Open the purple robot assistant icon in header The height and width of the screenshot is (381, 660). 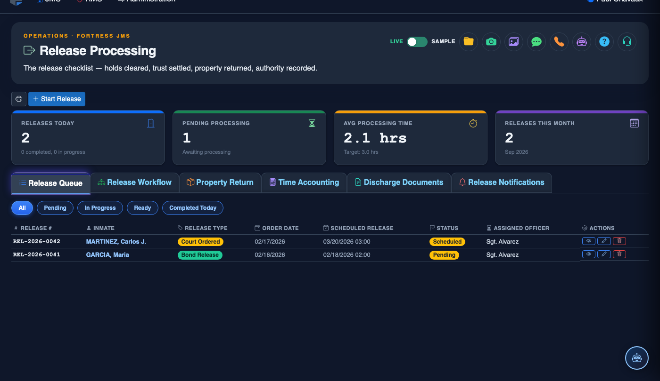pos(582,41)
